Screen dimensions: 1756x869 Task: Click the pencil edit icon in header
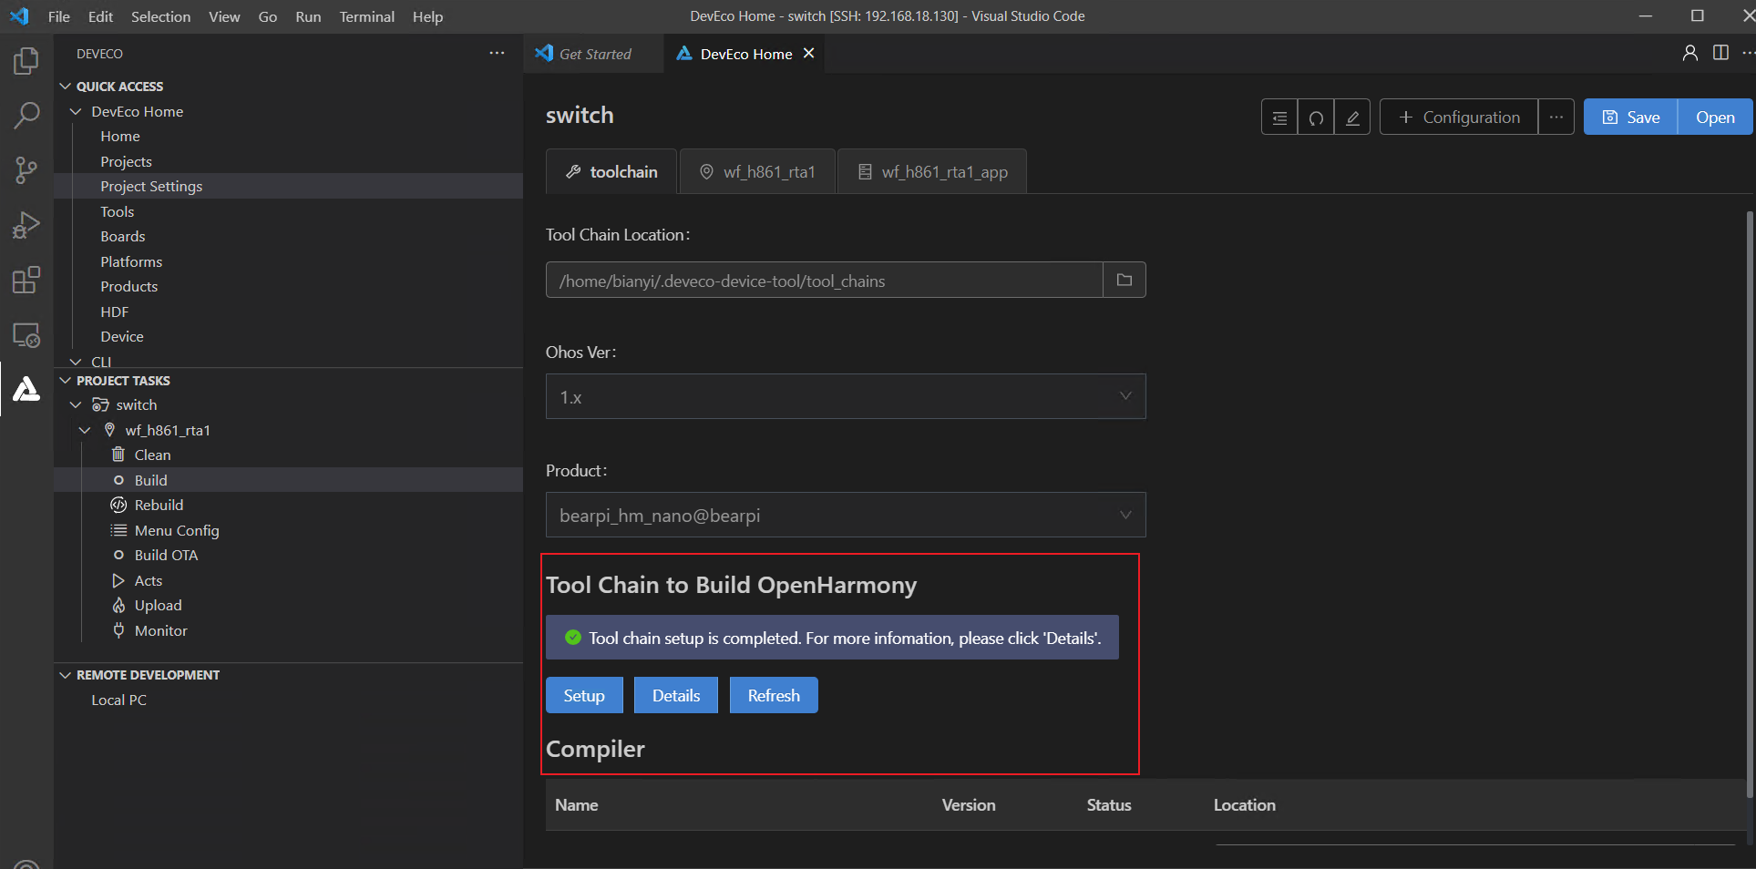click(x=1352, y=118)
